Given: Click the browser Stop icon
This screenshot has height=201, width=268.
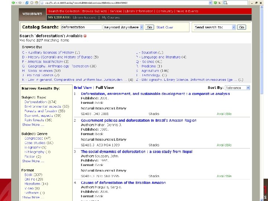Looking at the screenshot, I should click(x=32, y=3).
